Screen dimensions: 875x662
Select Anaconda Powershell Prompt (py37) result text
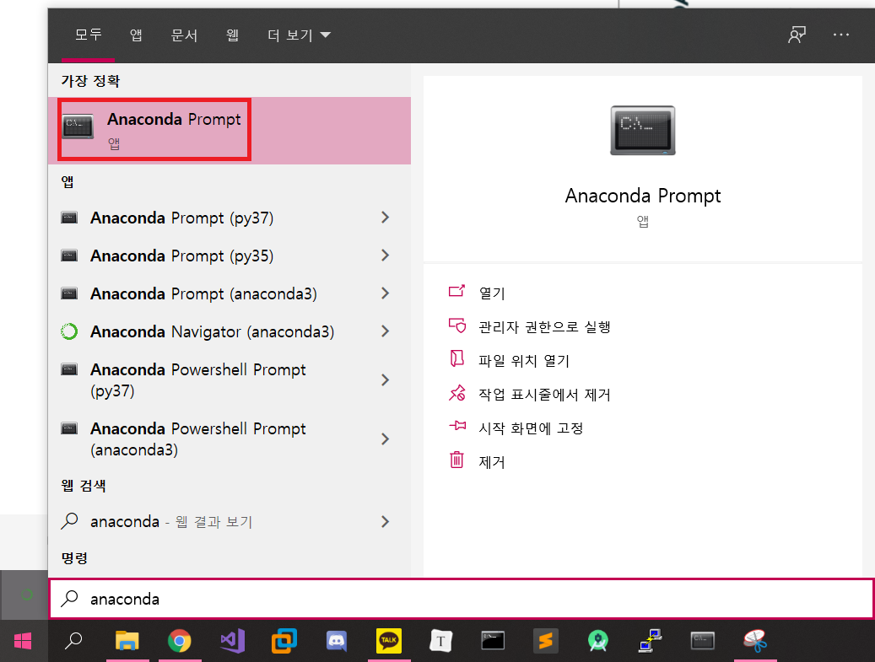point(198,379)
